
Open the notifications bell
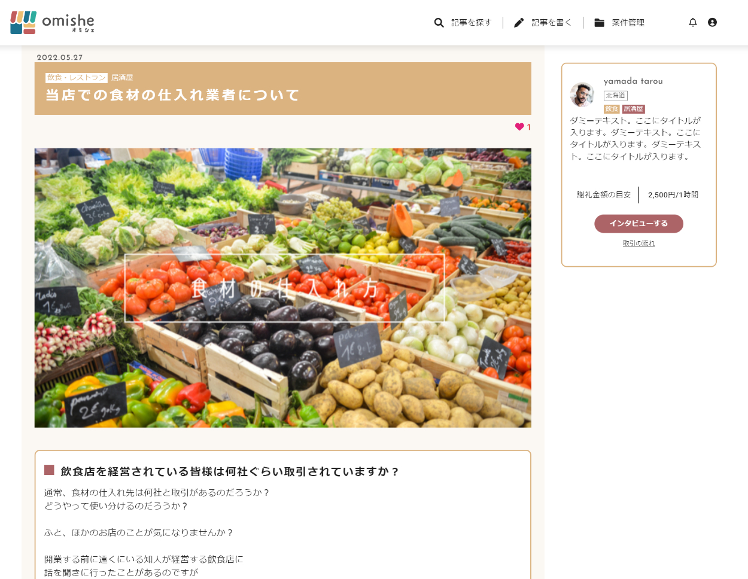click(x=693, y=22)
